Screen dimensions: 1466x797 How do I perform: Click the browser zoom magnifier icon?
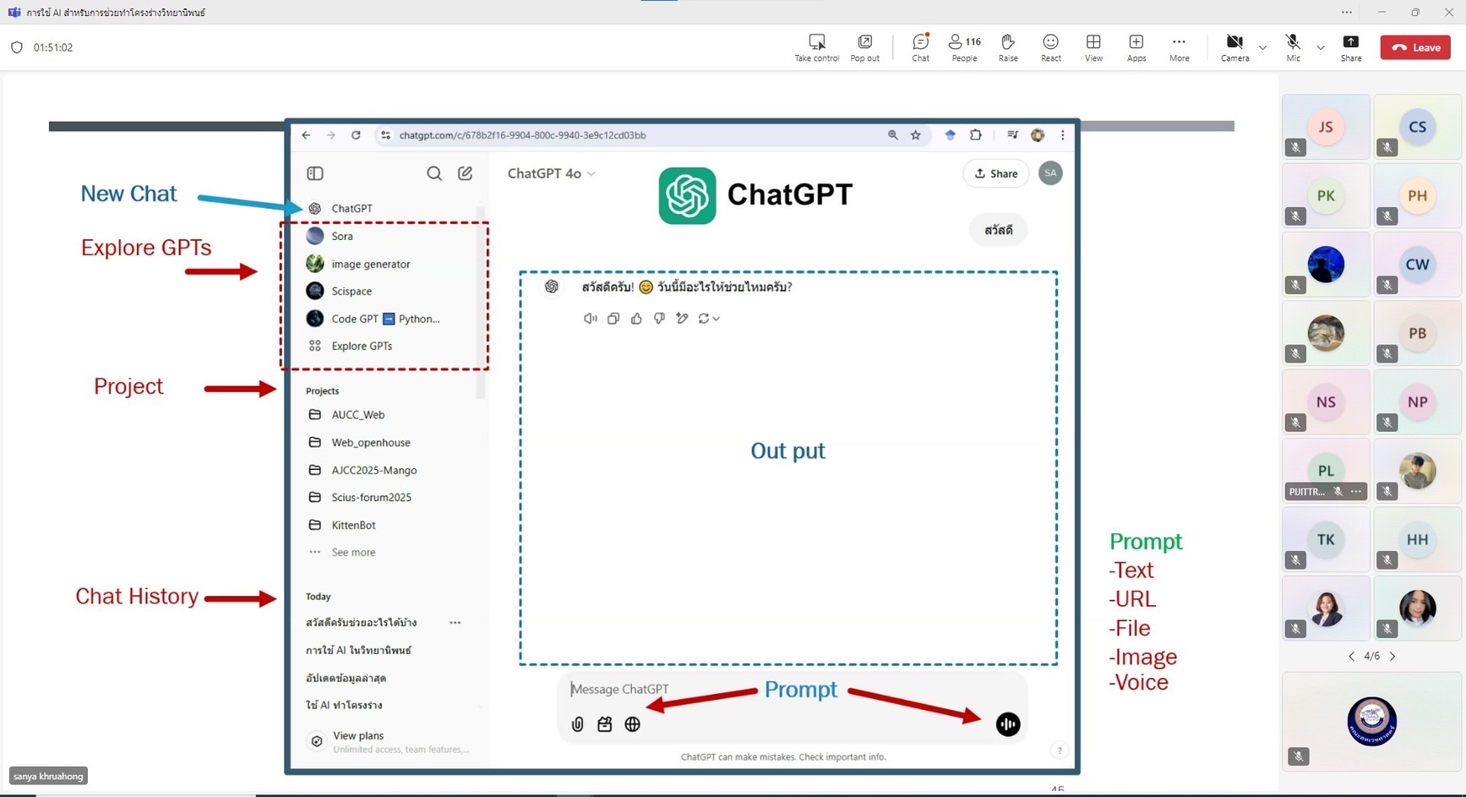(892, 135)
